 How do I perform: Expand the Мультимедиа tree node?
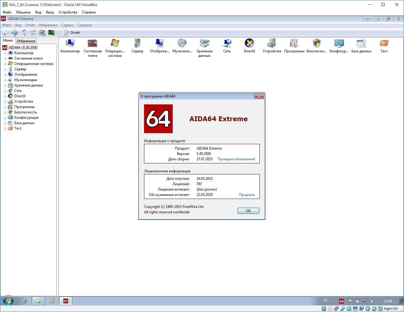pyautogui.click(x=5, y=80)
